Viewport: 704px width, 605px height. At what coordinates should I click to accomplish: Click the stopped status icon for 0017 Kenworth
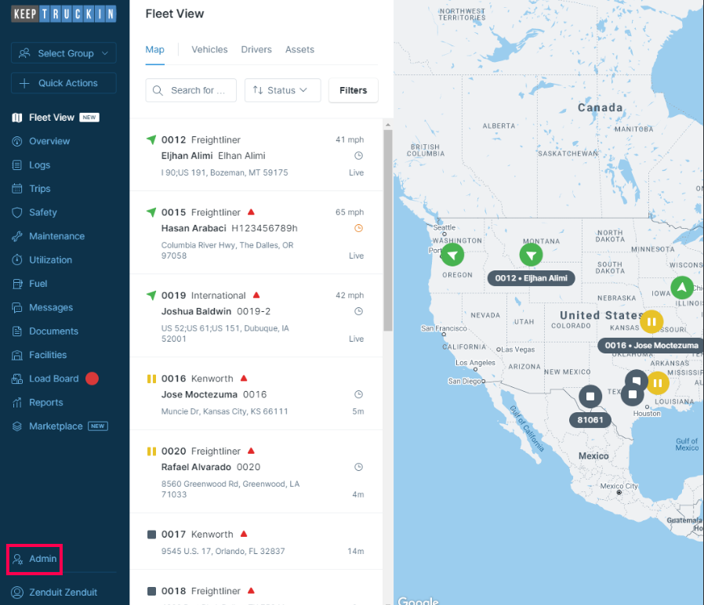(x=152, y=534)
